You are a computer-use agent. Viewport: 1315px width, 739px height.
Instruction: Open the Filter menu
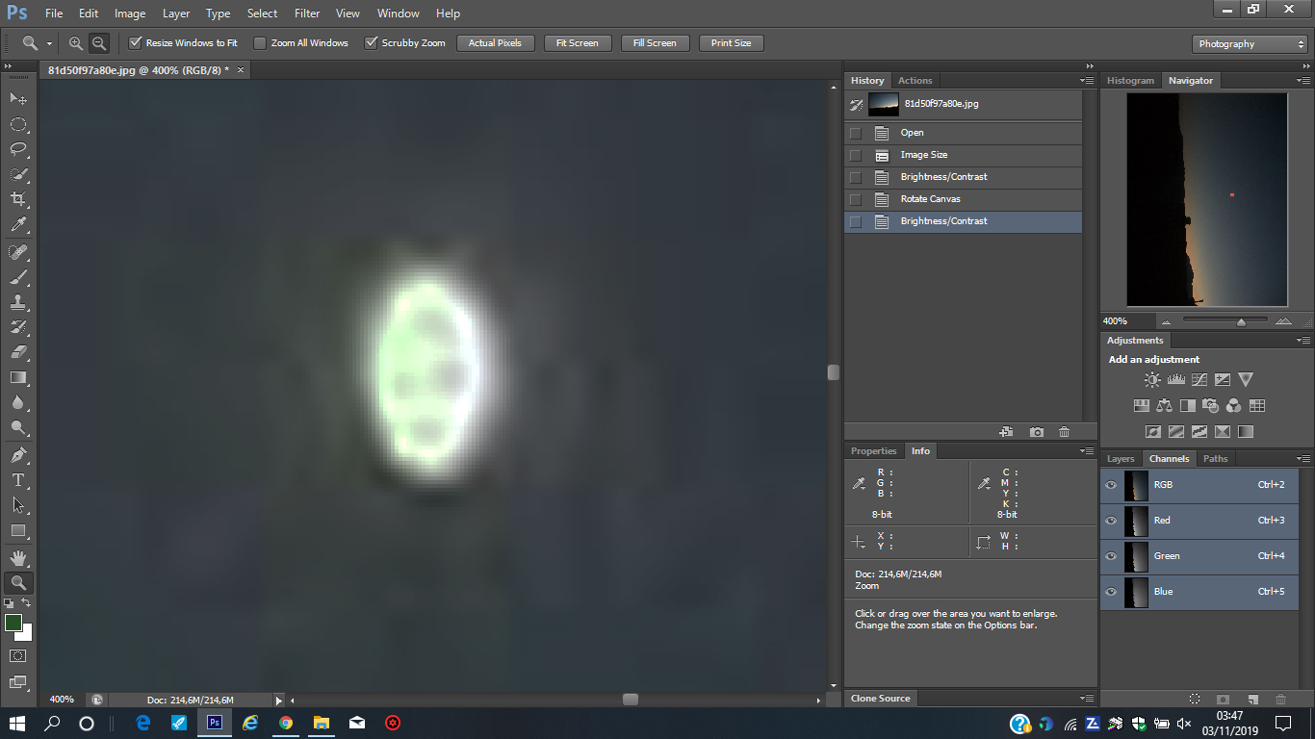coord(307,13)
